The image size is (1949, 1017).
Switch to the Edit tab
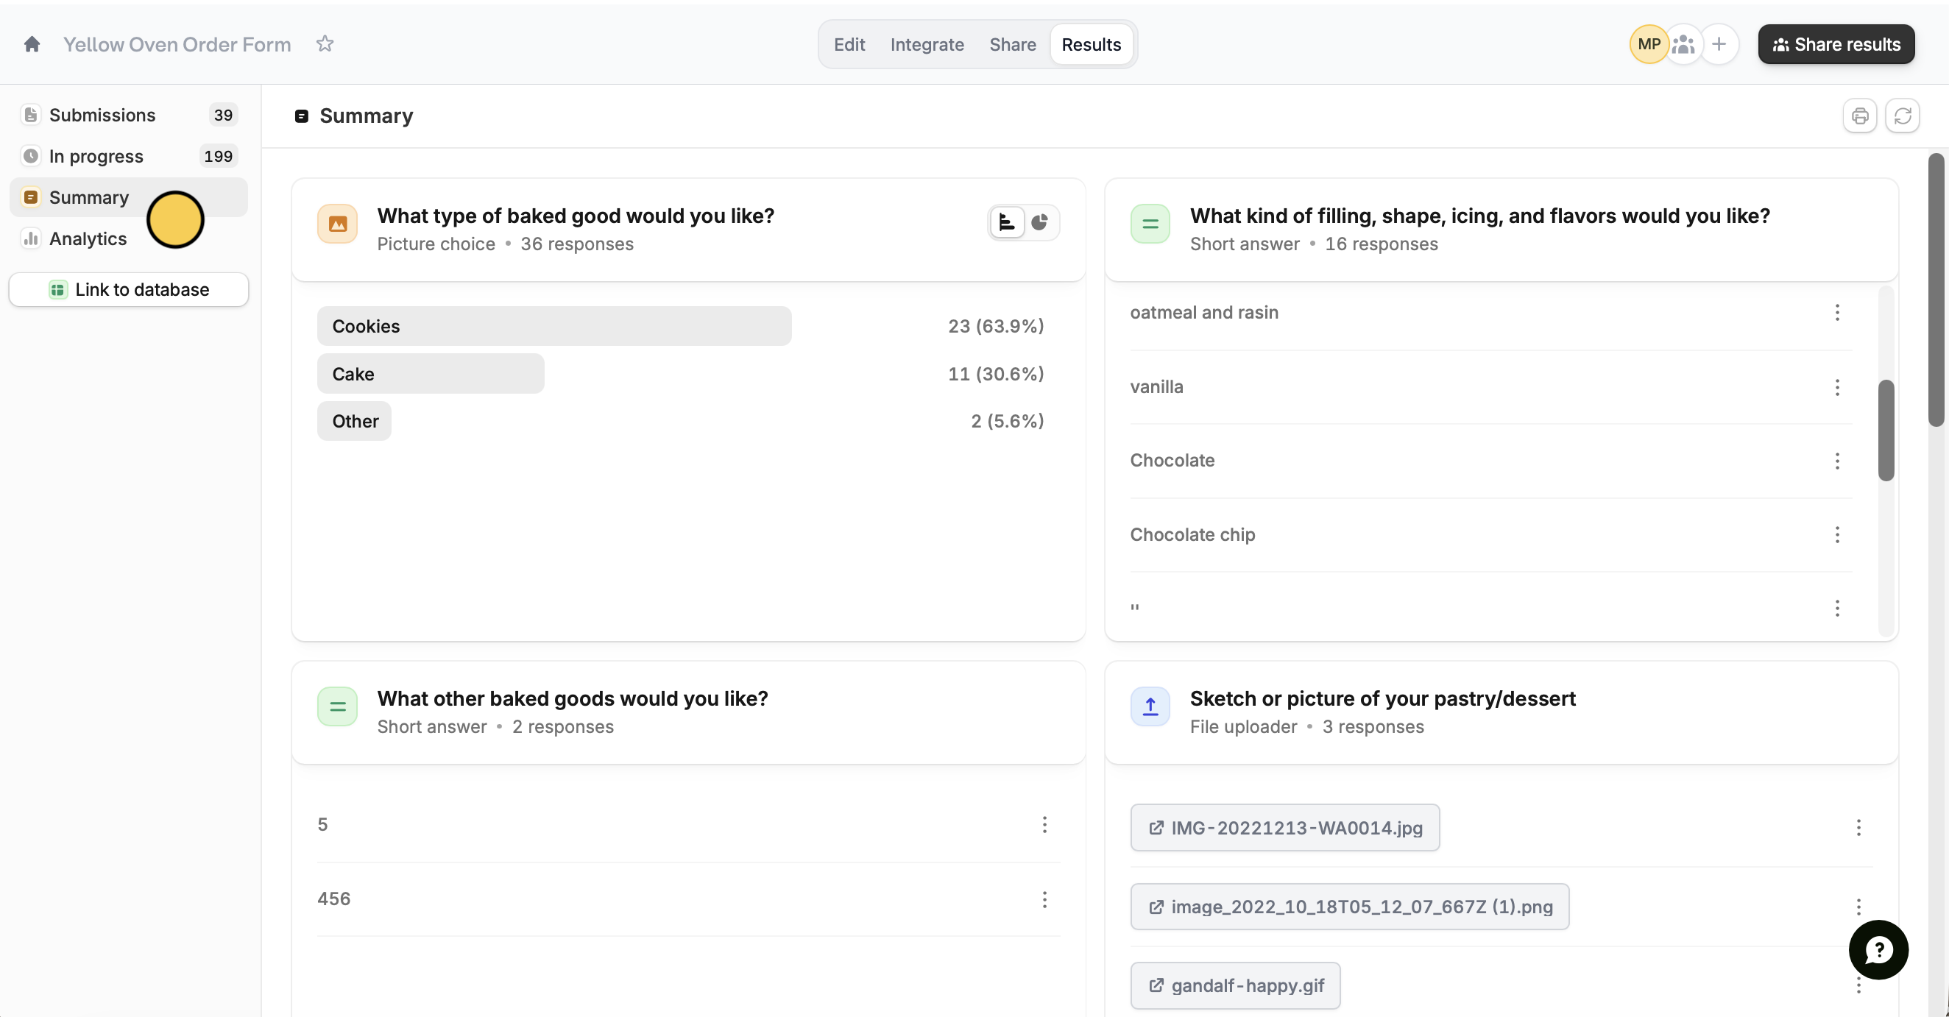pos(849,44)
